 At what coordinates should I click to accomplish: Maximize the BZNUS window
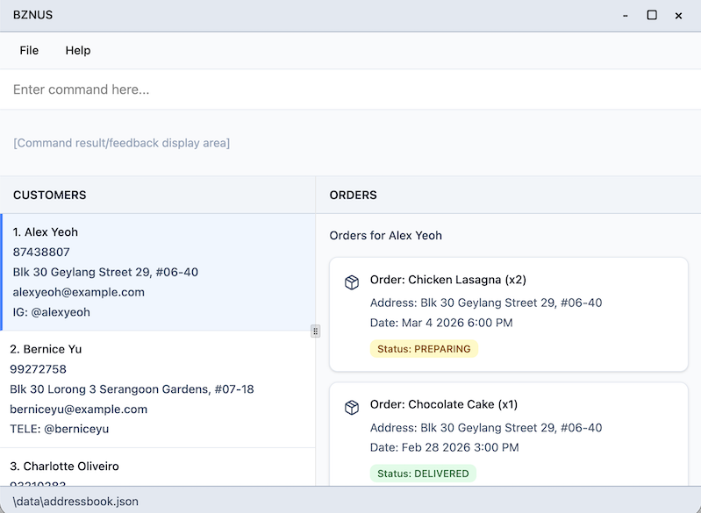pos(652,15)
